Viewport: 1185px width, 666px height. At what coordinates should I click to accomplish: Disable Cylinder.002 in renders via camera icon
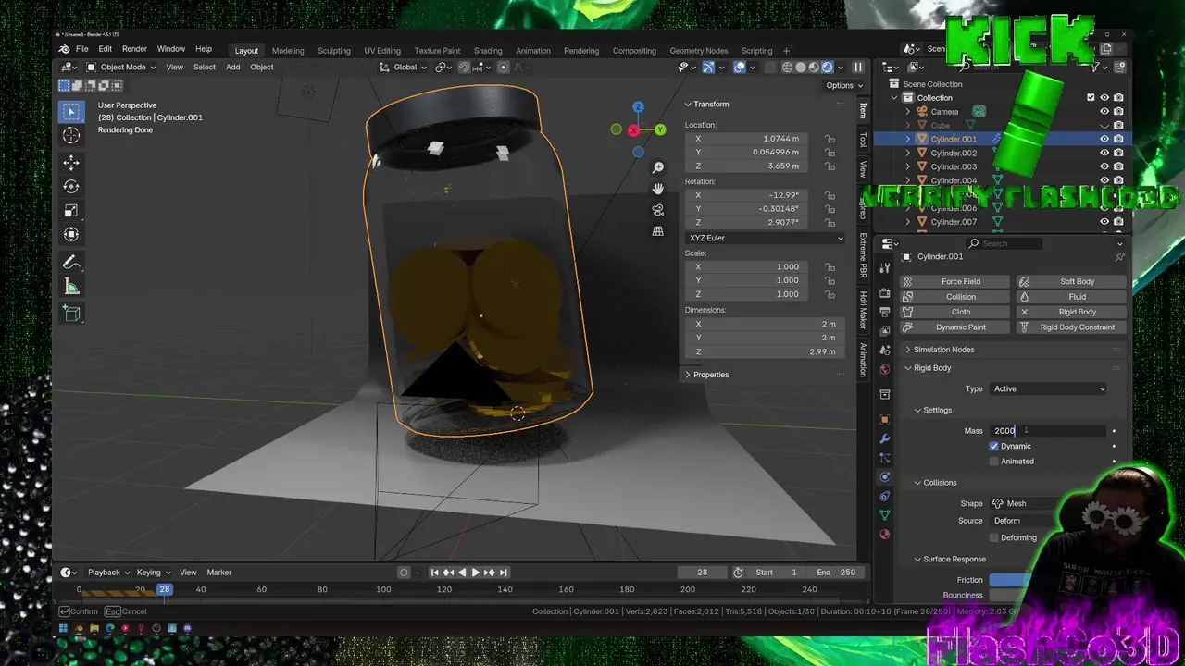(1118, 153)
